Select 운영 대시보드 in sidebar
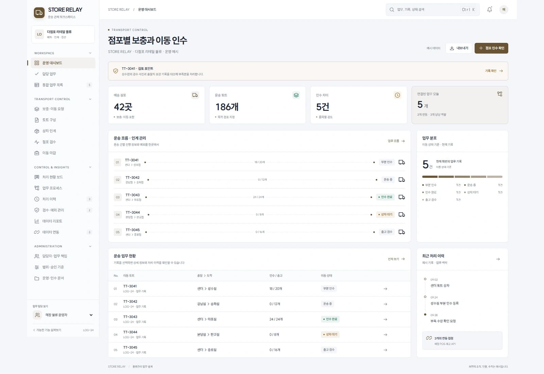The image size is (544, 374). pos(63,63)
